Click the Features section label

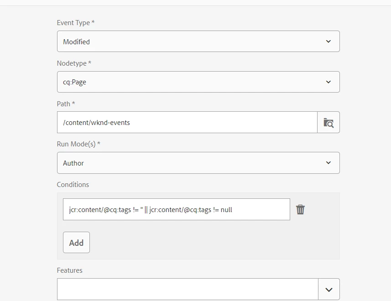70,270
